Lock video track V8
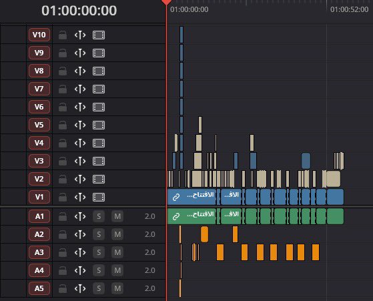Screen dimensions: 373x301 (x=63, y=71)
